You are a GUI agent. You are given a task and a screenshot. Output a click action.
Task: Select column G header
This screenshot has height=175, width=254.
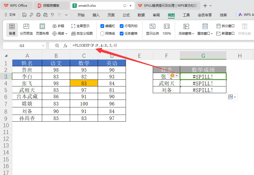[203, 56]
